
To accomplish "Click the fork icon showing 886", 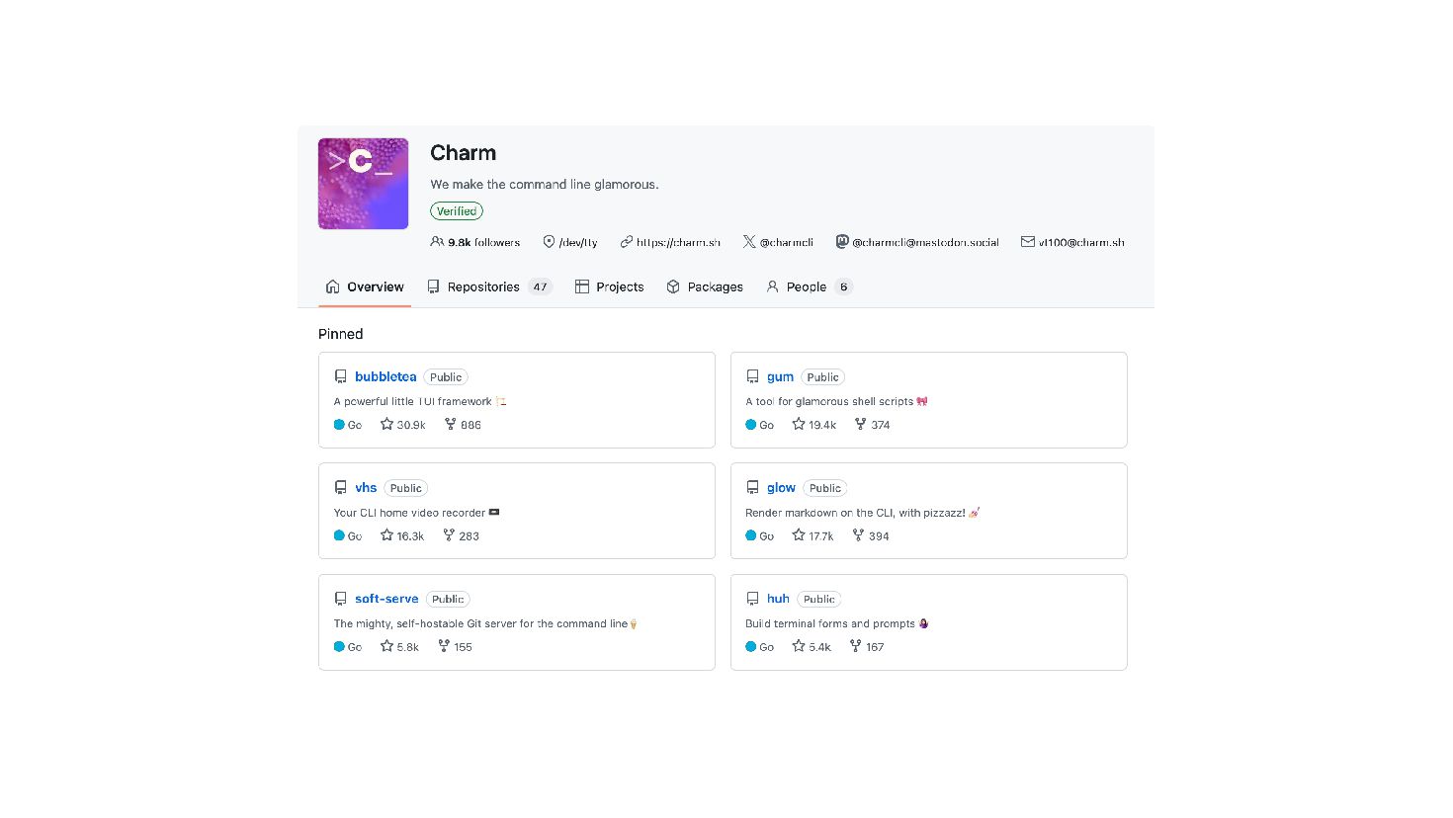I will pyautogui.click(x=450, y=424).
